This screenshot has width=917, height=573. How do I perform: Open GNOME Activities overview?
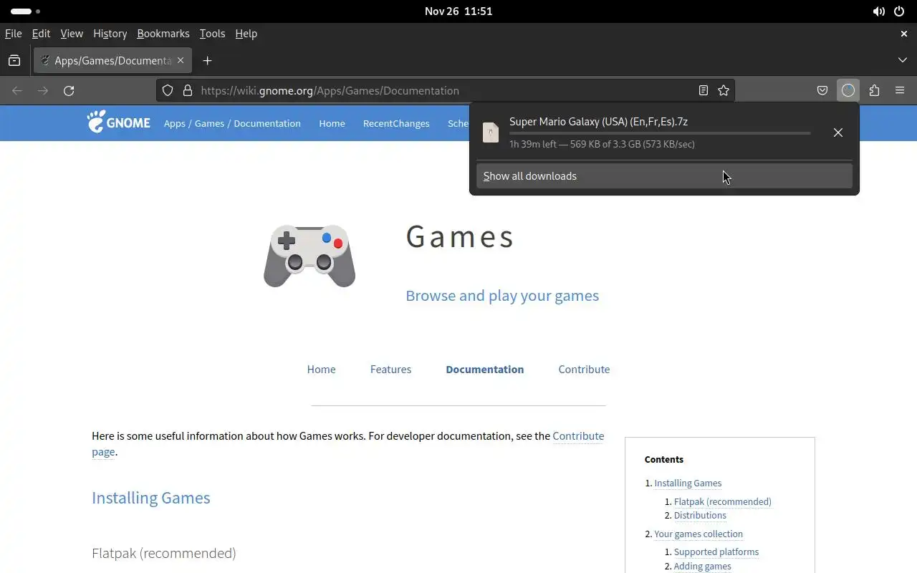click(25, 11)
